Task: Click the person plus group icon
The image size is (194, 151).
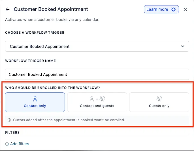Action: click(x=97, y=99)
